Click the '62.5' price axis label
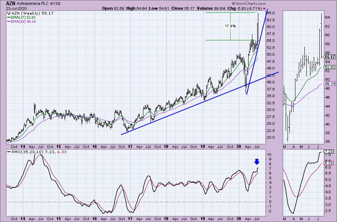This screenshot has width=337, height=222. pyautogui.click(x=271, y=20)
